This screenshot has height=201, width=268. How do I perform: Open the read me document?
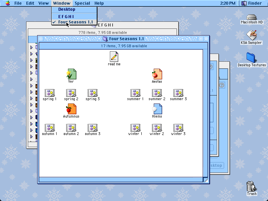(x=114, y=59)
